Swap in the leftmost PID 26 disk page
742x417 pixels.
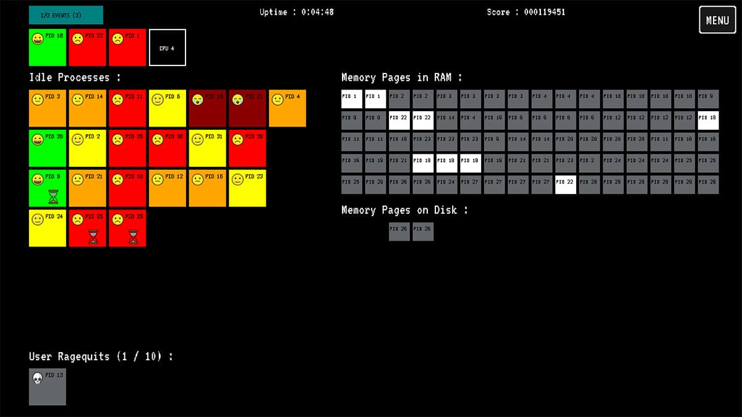coord(399,232)
